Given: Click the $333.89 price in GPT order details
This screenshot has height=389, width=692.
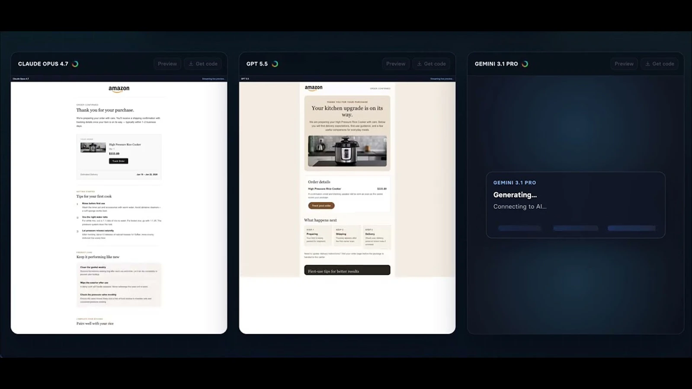Looking at the screenshot, I should pos(382,189).
